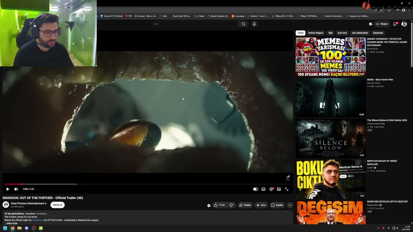Open the Altın bookmark
413x232 pixels.
(x=163, y=16)
